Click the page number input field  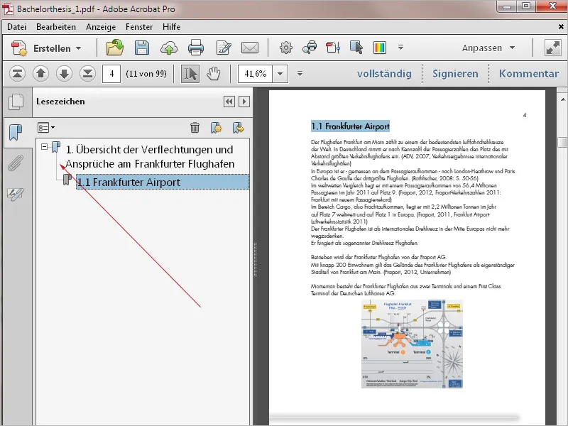tap(111, 73)
